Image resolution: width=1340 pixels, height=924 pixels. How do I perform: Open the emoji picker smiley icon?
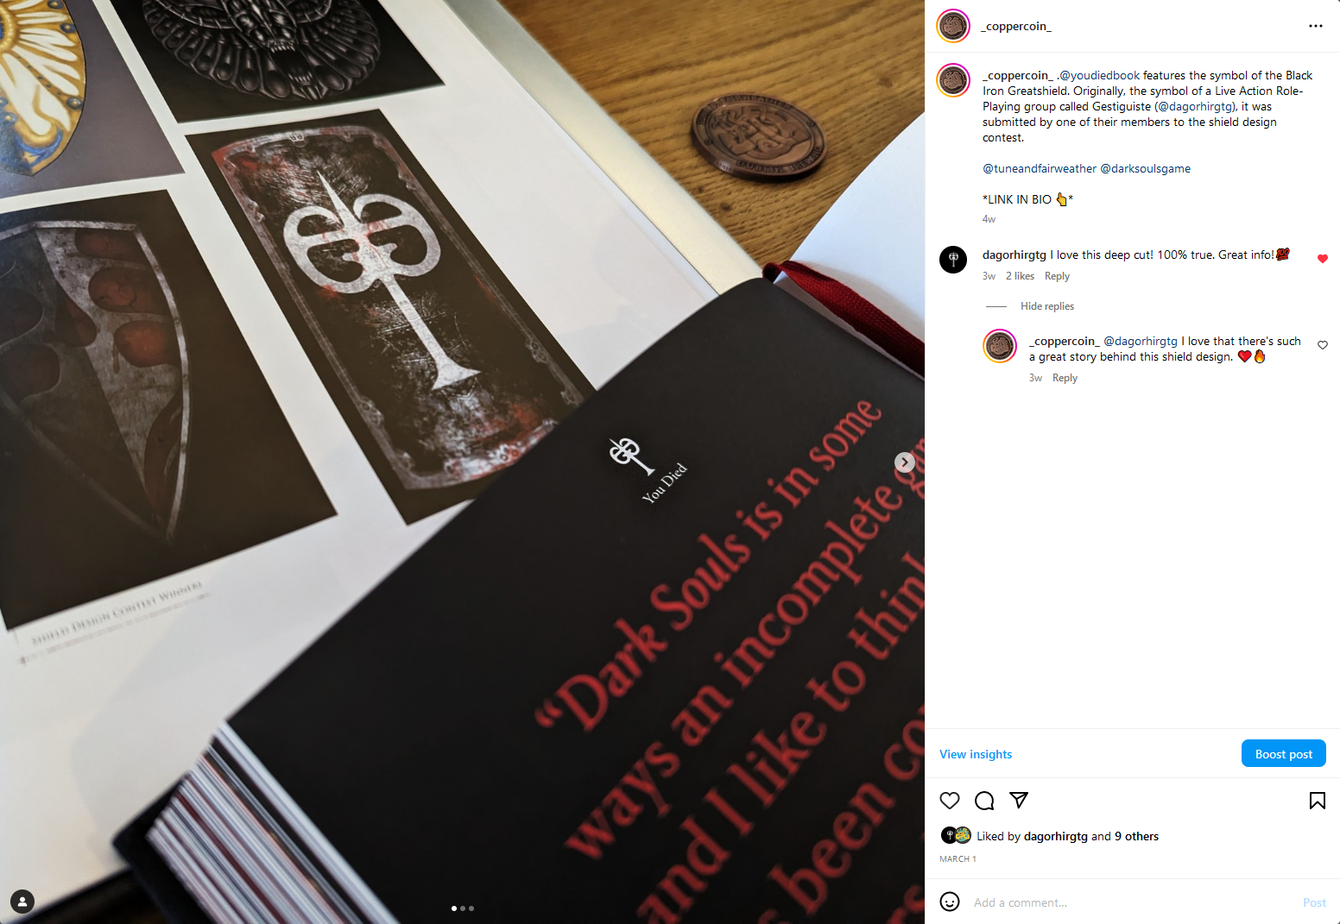tap(950, 902)
